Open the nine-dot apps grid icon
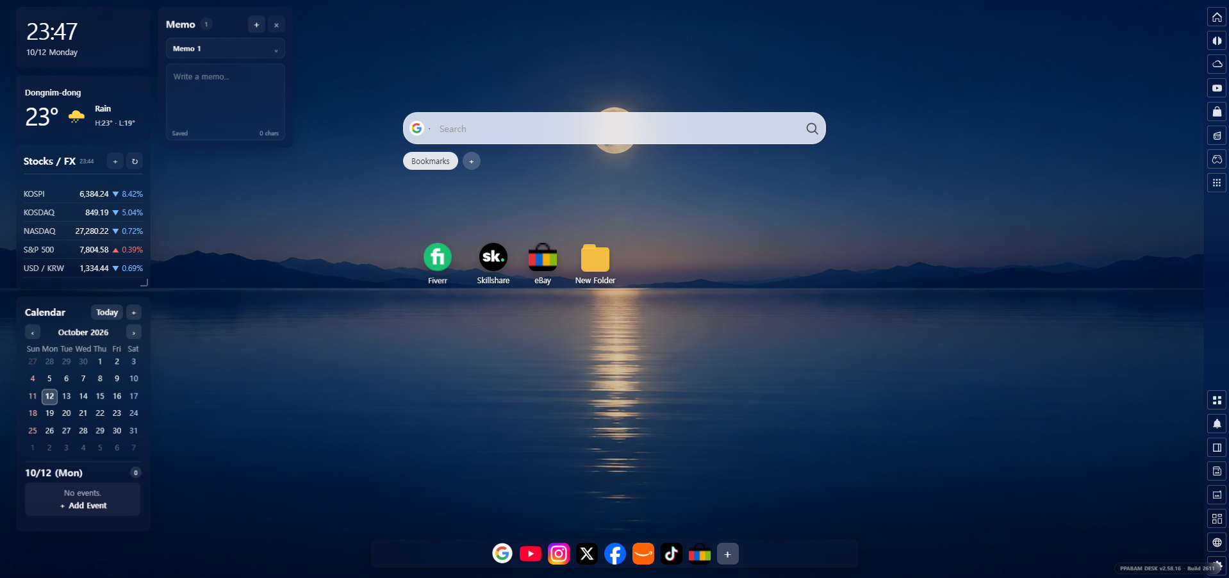This screenshot has width=1229, height=578. (1217, 183)
